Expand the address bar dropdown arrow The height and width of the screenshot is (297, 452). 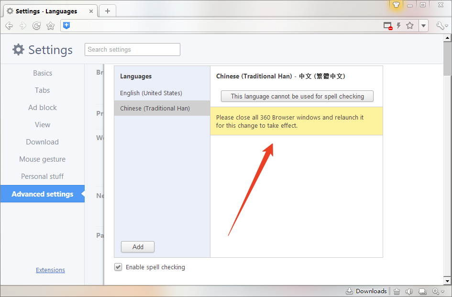(x=423, y=26)
